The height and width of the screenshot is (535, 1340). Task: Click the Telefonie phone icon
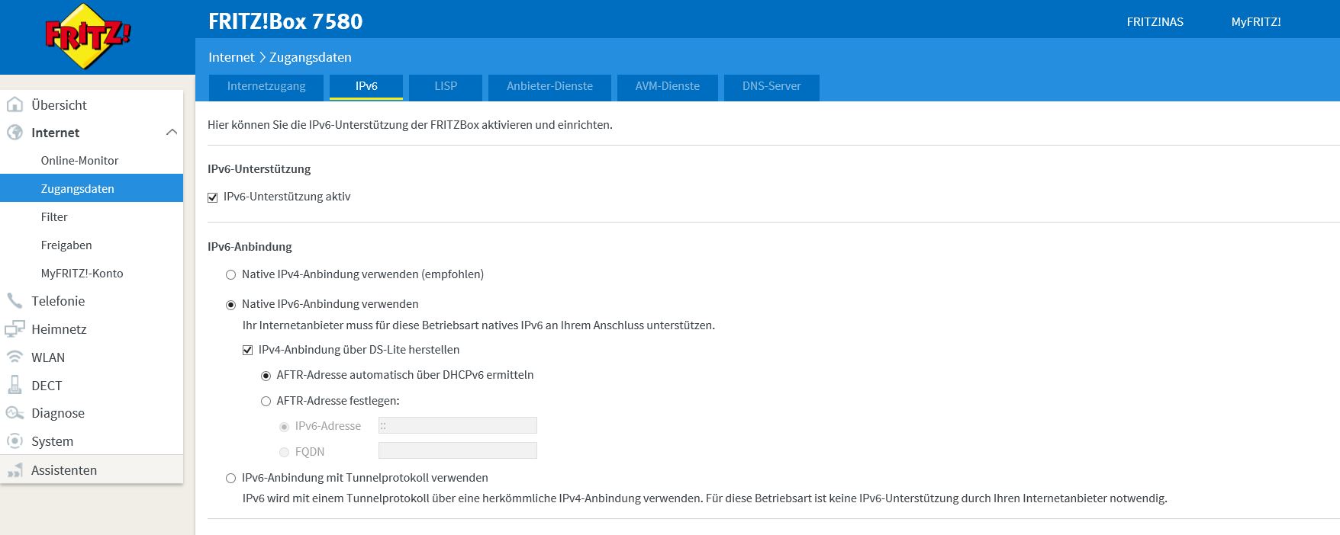coord(14,301)
